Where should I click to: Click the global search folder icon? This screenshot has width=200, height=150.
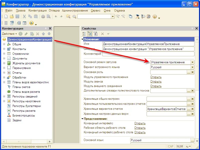point(68,16)
